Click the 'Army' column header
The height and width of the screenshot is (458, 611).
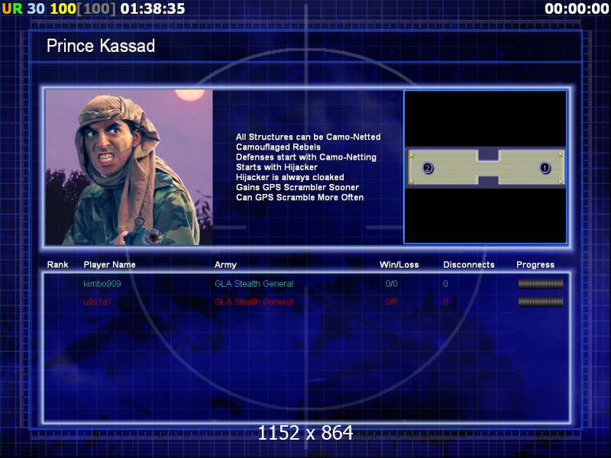point(225,265)
